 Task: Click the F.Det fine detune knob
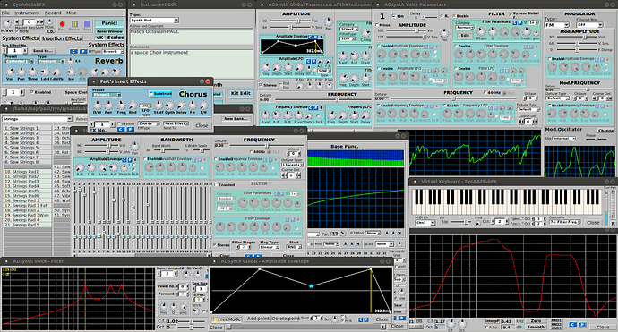tap(50, 23)
